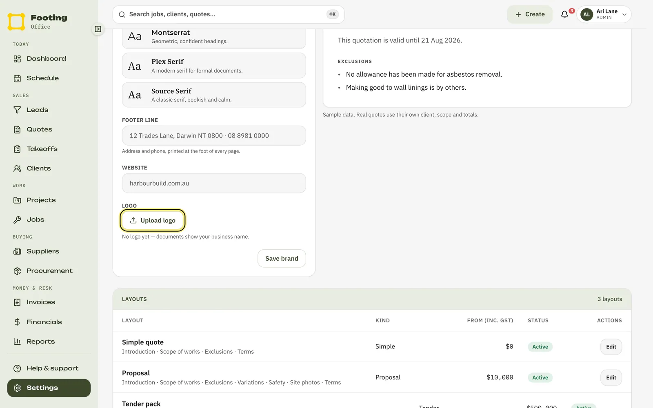Choose the Plex Serif font option
Screen dimensions: 653x408
point(214,66)
